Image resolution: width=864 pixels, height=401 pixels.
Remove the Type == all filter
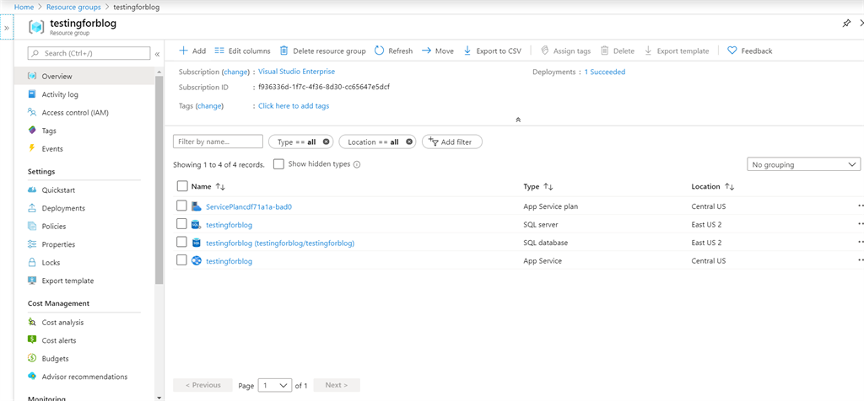click(327, 142)
